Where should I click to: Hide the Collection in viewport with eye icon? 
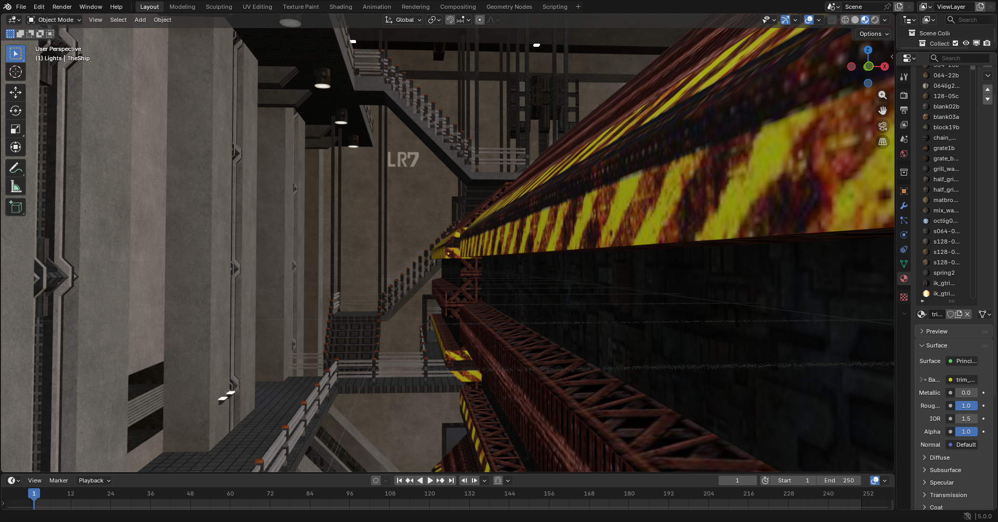coord(966,43)
